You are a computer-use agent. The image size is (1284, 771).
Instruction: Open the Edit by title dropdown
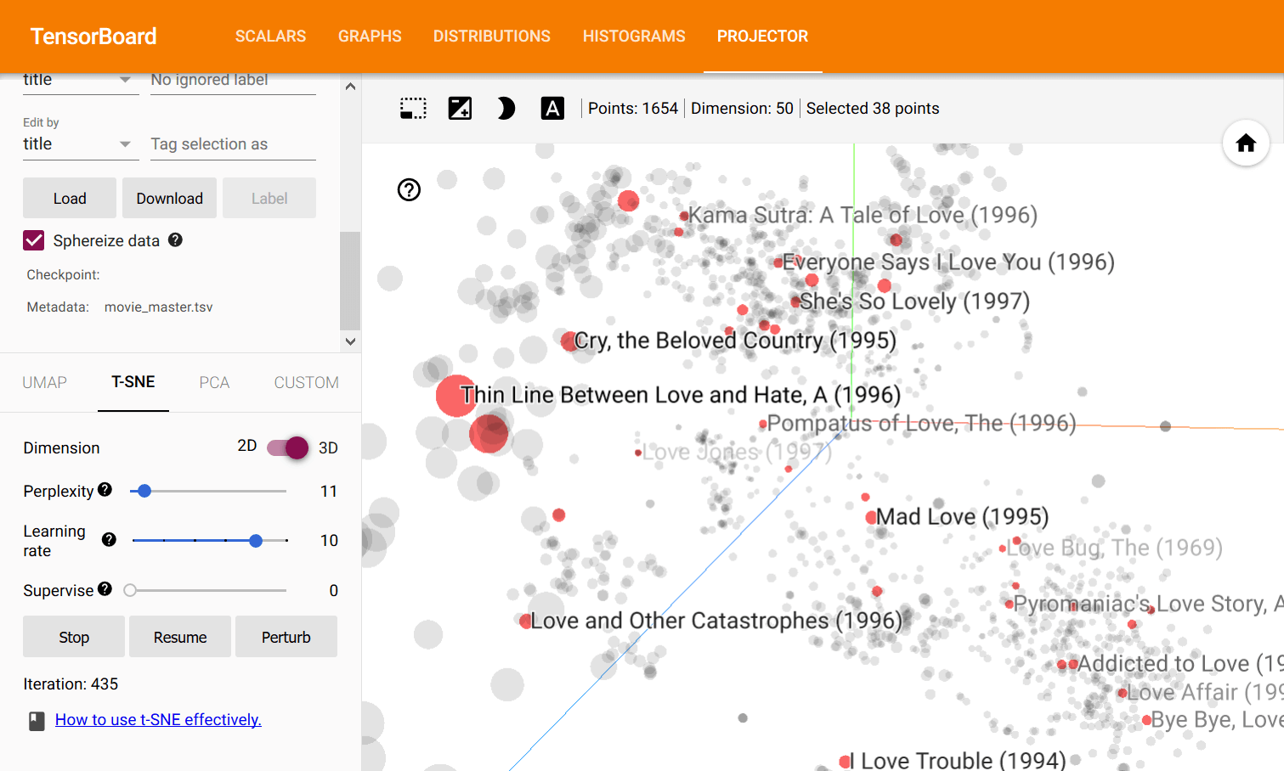pos(78,144)
